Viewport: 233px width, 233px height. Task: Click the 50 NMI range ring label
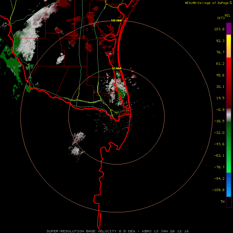click(x=117, y=69)
